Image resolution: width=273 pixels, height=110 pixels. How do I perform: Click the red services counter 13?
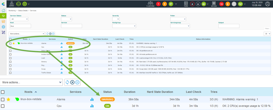[x=221, y=4]
